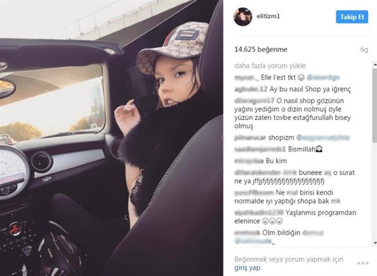Click the 6g post timestamp
The width and height of the screenshot is (377, 276).
coord(364,49)
